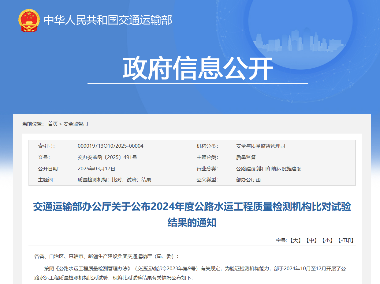This screenshot has width=380, height=284.
Task: Click the 打印 print button
Action: pyautogui.click(x=346, y=240)
